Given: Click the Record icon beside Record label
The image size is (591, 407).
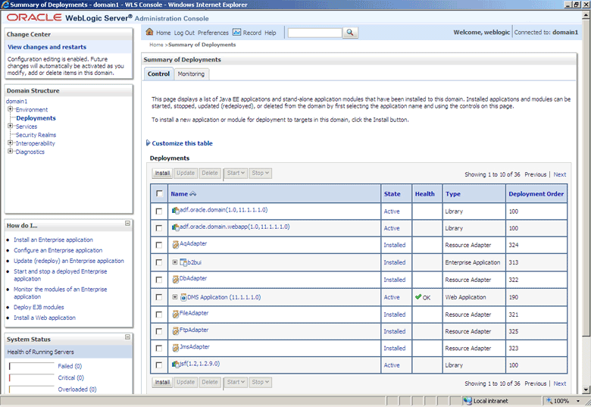Looking at the screenshot, I should pyautogui.click(x=236, y=32).
